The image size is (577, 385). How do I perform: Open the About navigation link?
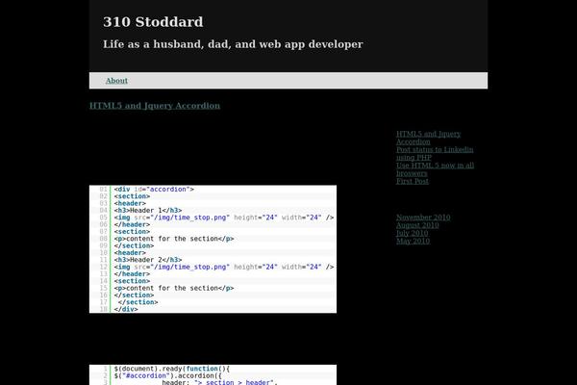116,80
